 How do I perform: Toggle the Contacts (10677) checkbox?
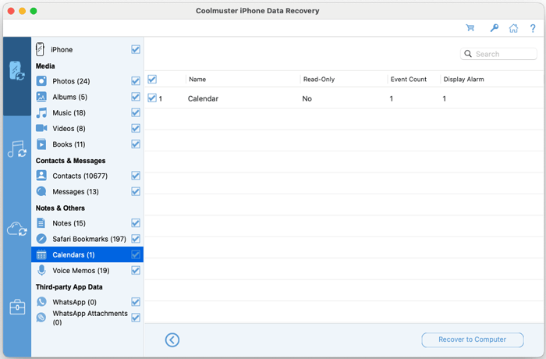pyautogui.click(x=136, y=176)
